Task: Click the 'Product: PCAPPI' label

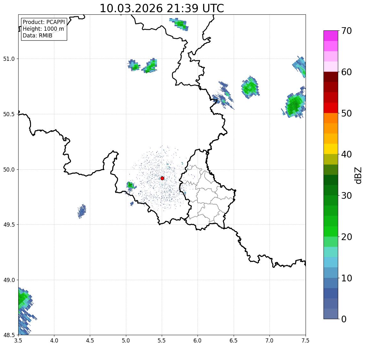Action: 44,22
